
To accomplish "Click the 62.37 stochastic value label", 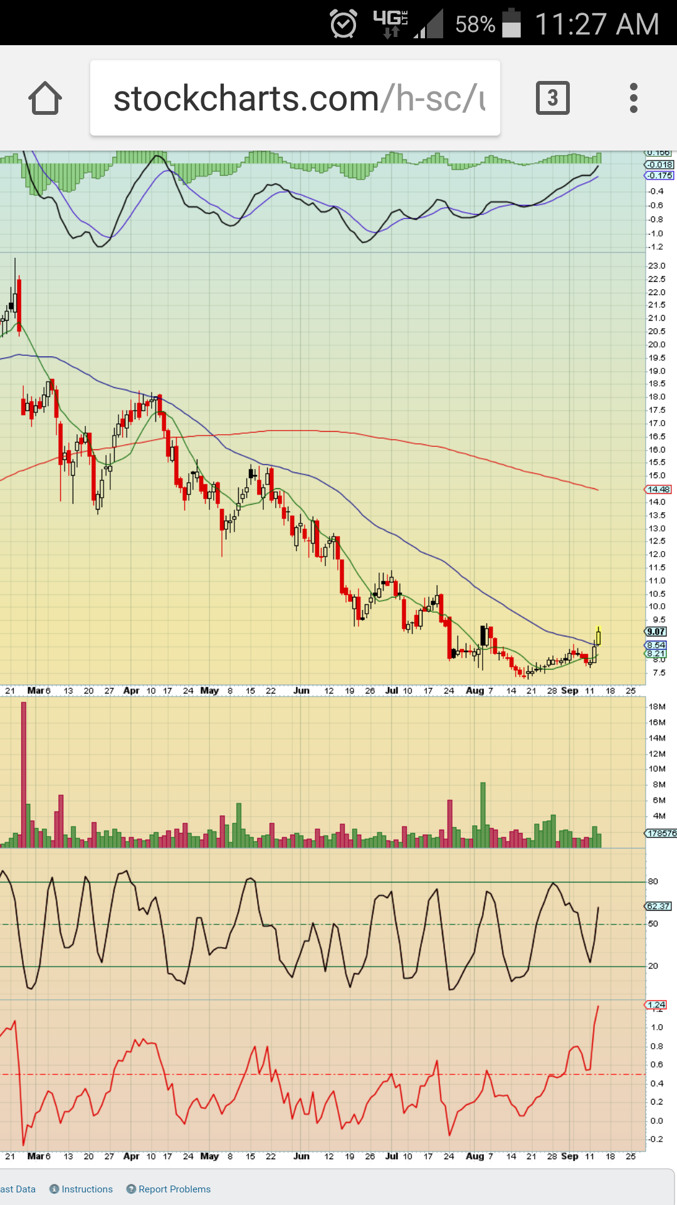I will pos(658,906).
